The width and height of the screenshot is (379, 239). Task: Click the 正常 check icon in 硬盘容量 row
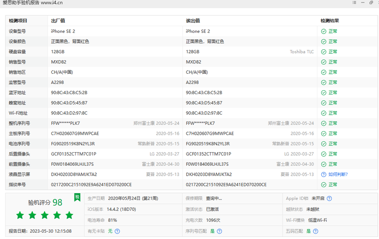pyautogui.click(x=324, y=52)
